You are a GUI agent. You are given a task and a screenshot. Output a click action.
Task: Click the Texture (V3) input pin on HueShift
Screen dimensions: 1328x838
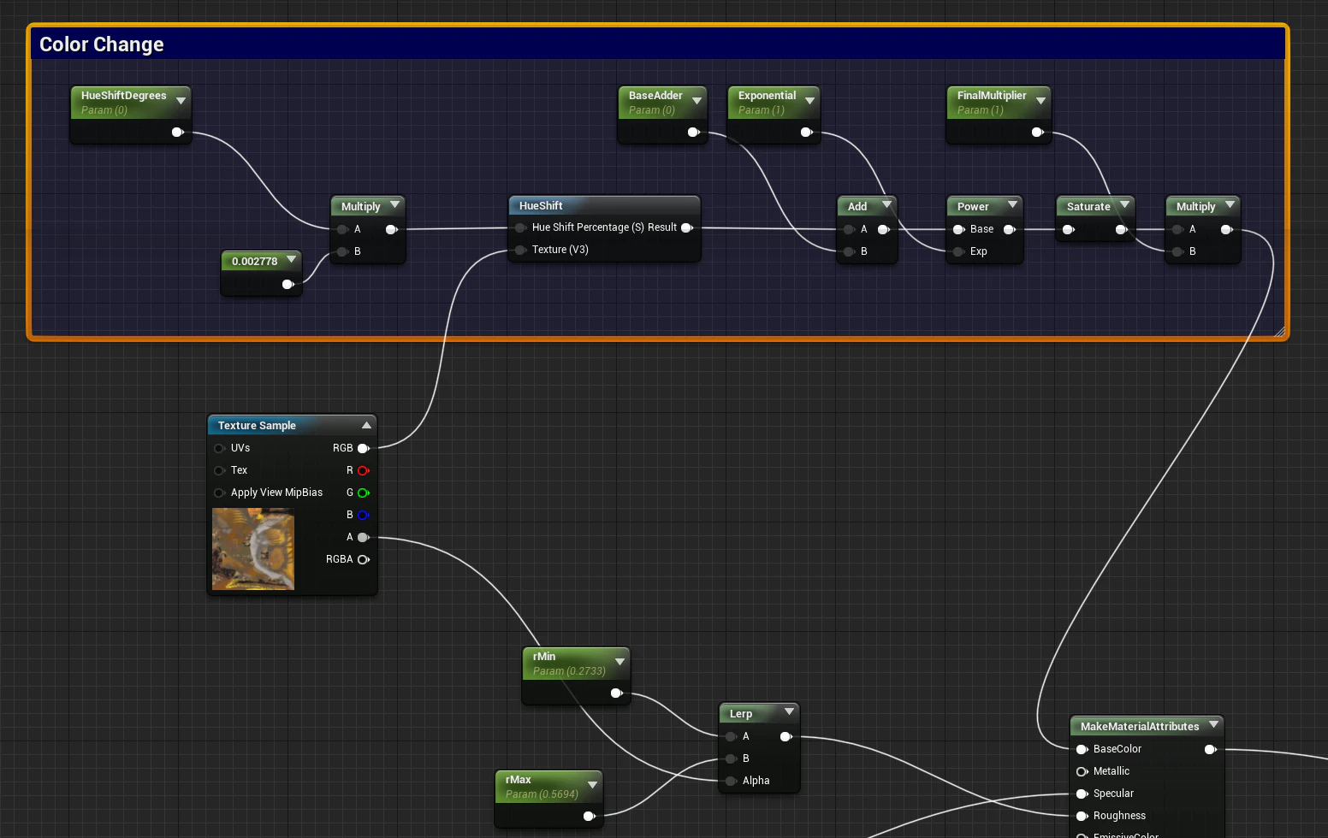[x=520, y=250]
